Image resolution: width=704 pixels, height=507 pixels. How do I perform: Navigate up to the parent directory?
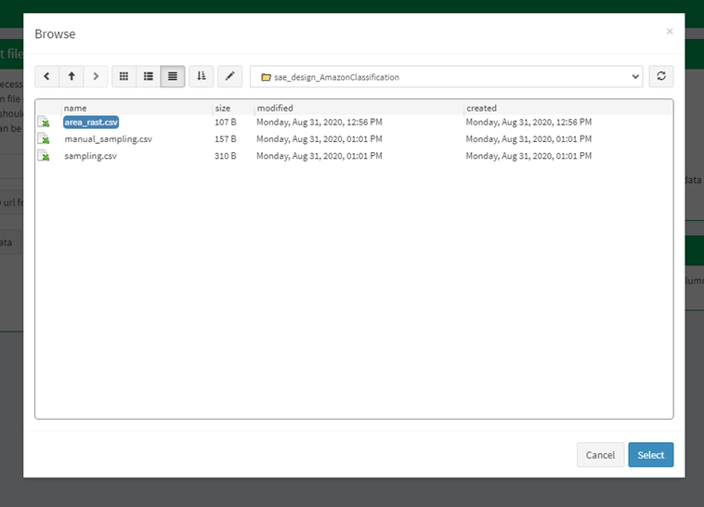[x=72, y=76]
